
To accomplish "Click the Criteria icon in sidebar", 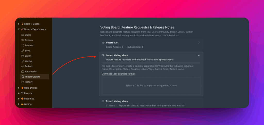I will tap(23, 40).
